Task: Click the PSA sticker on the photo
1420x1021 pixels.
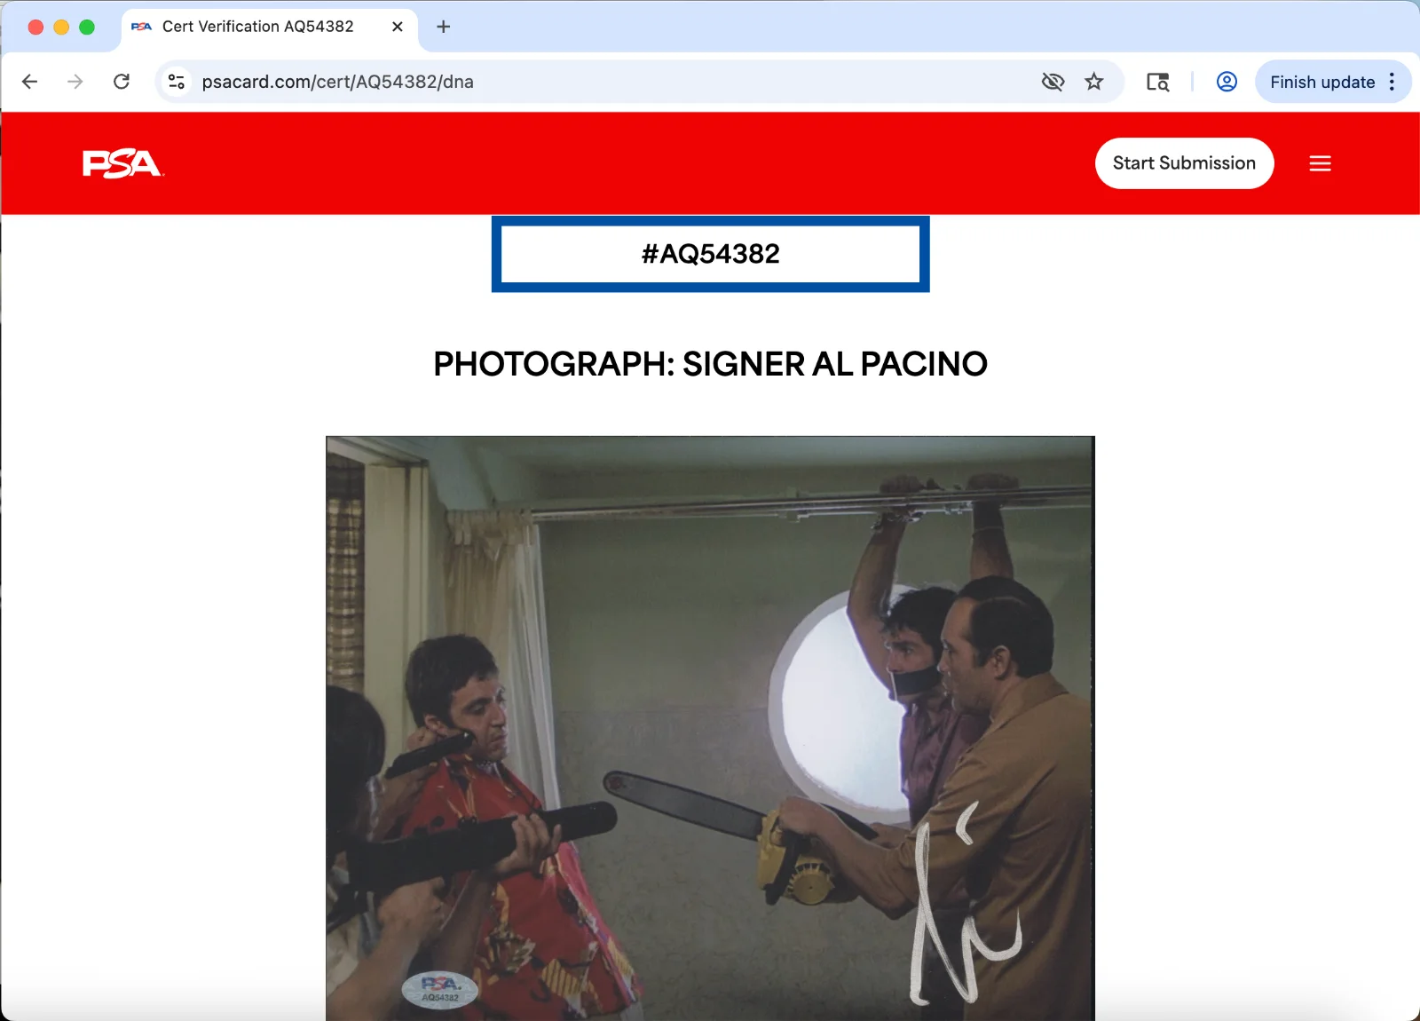Action: tap(440, 989)
